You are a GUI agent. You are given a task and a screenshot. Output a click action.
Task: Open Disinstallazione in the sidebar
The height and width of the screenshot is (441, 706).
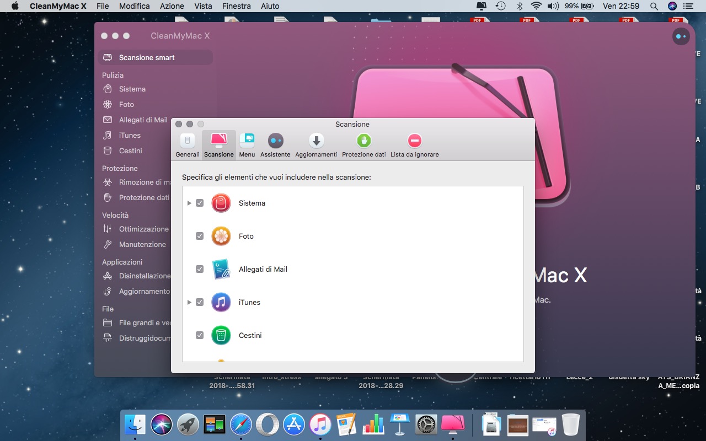click(136, 276)
